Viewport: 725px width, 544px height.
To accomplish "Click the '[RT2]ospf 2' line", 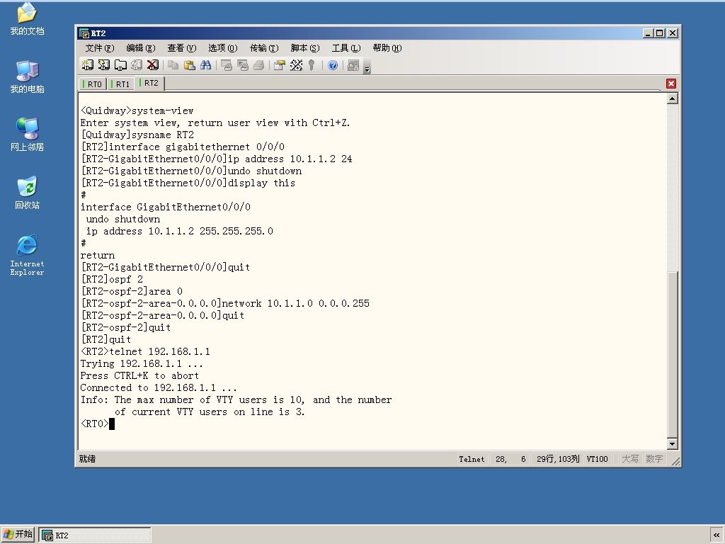I will [x=112, y=279].
